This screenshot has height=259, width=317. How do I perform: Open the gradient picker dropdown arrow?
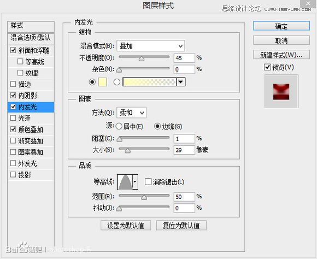(x=181, y=82)
